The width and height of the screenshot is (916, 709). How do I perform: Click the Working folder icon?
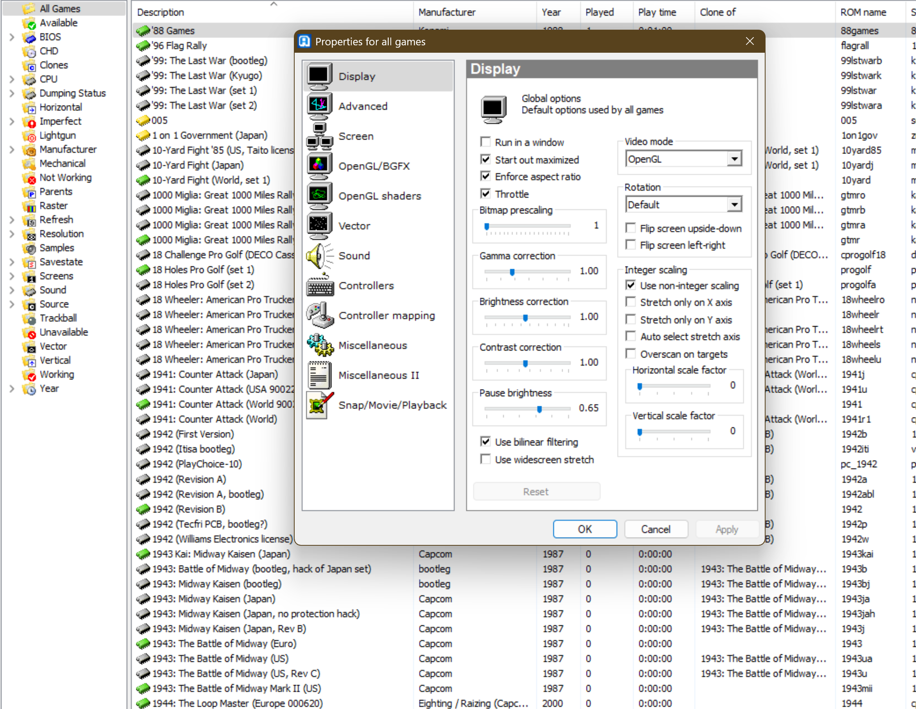29,375
